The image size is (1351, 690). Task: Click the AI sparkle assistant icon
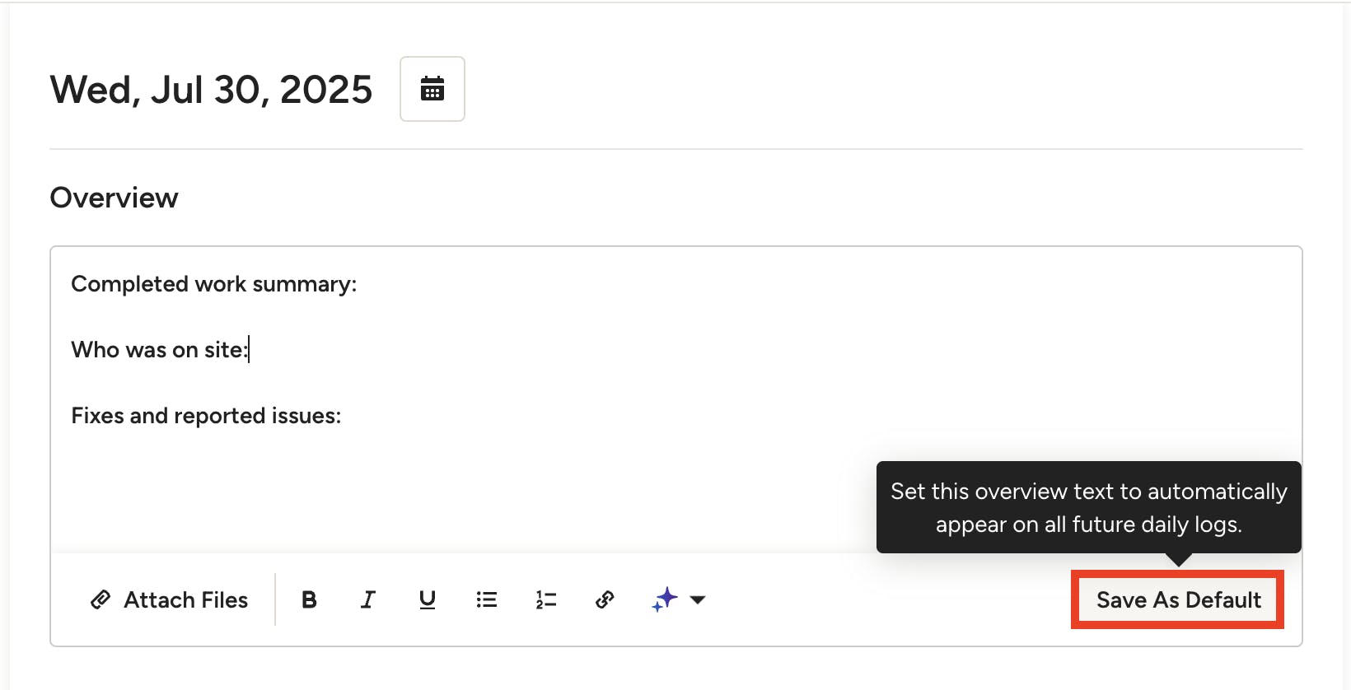coord(665,599)
